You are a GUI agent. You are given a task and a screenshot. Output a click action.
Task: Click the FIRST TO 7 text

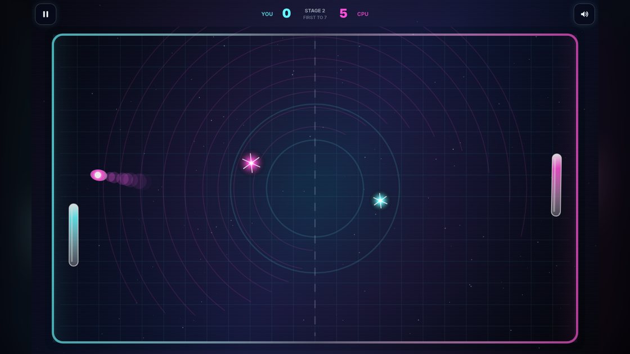315,17
